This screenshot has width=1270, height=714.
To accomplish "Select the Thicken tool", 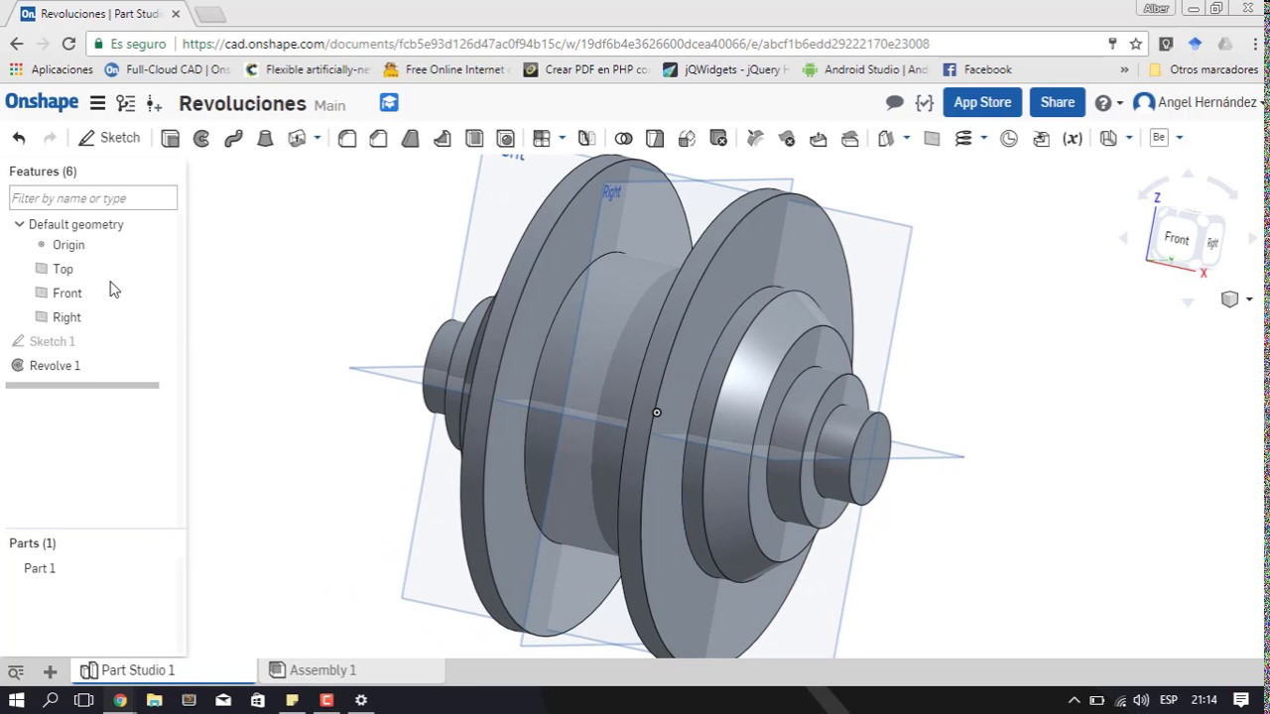I will (x=297, y=139).
